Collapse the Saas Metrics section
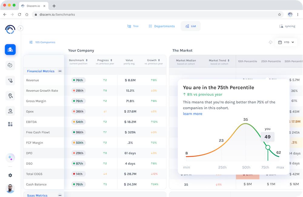 60,195
